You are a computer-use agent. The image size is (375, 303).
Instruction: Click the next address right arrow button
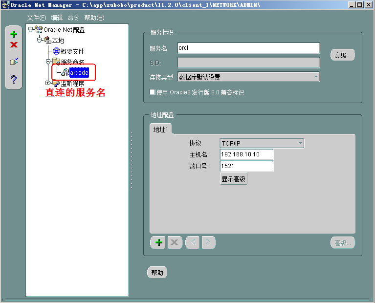(209, 242)
